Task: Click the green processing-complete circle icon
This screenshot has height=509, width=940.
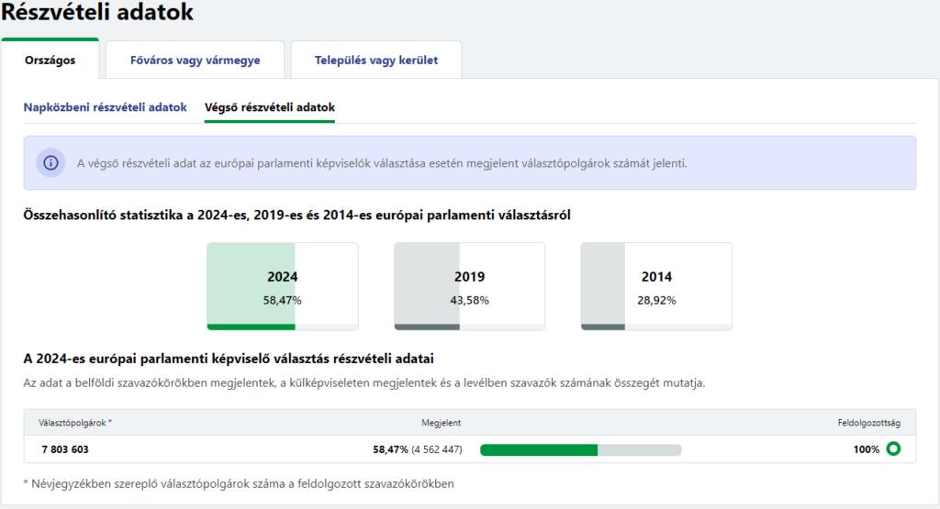Action: [893, 449]
